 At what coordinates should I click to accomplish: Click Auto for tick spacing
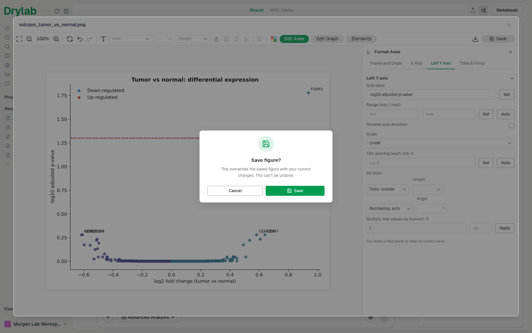[505, 163]
